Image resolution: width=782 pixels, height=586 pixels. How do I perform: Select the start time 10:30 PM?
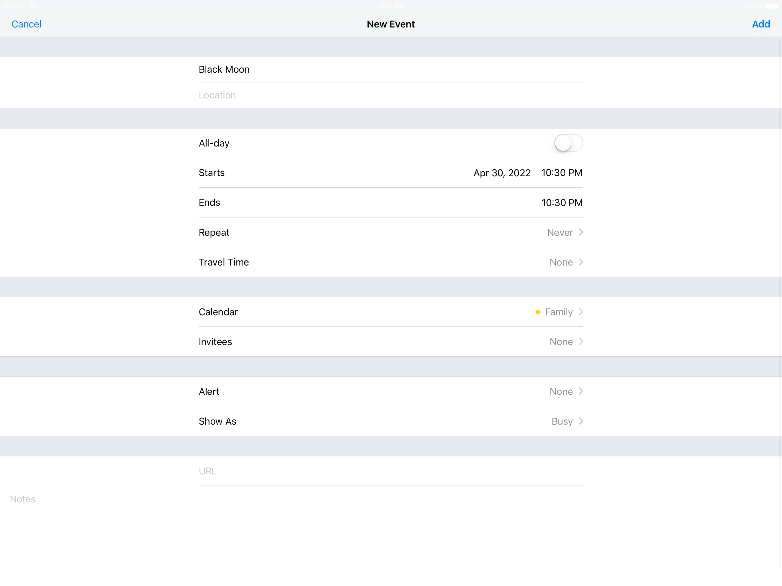(x=561, y=173)
